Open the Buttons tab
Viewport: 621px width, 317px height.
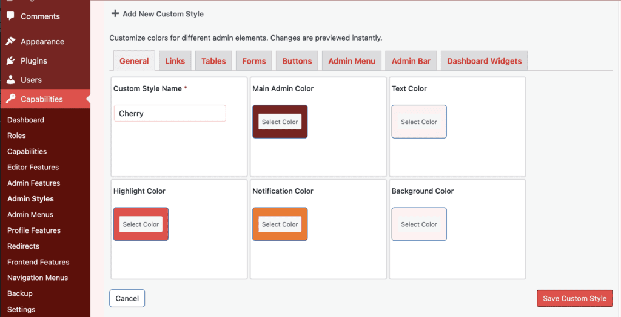[297, 61]
